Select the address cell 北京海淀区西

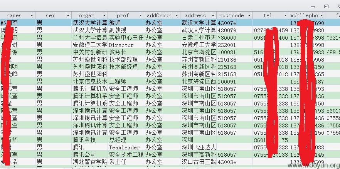point(198,82)
